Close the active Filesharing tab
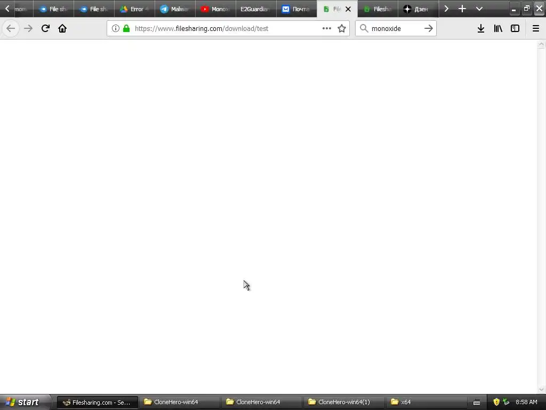546x410 pixels. pyautogui.click(x=348, y=9)
